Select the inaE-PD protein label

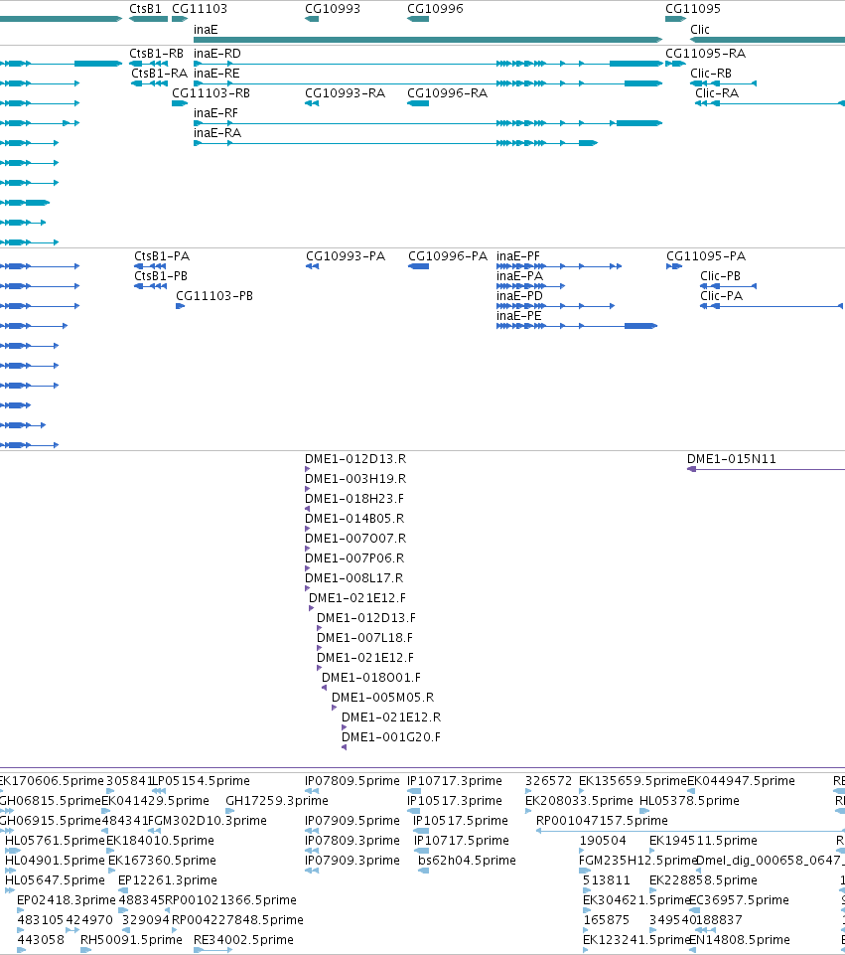519,296
